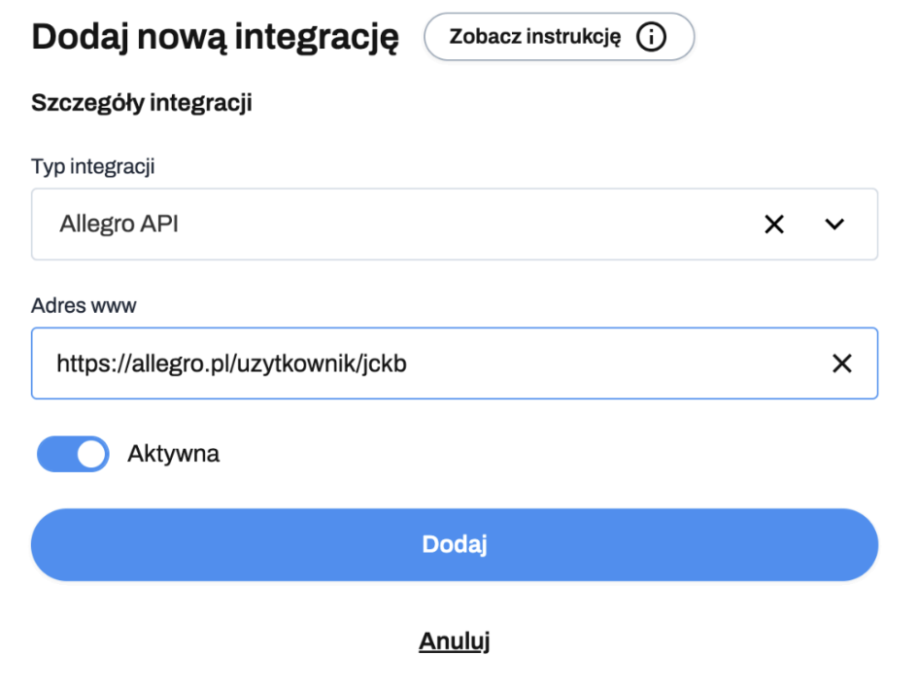The image size is (918, 690).
Task: Click the white knob of the Aktywna switch
Action: [91, 454]
